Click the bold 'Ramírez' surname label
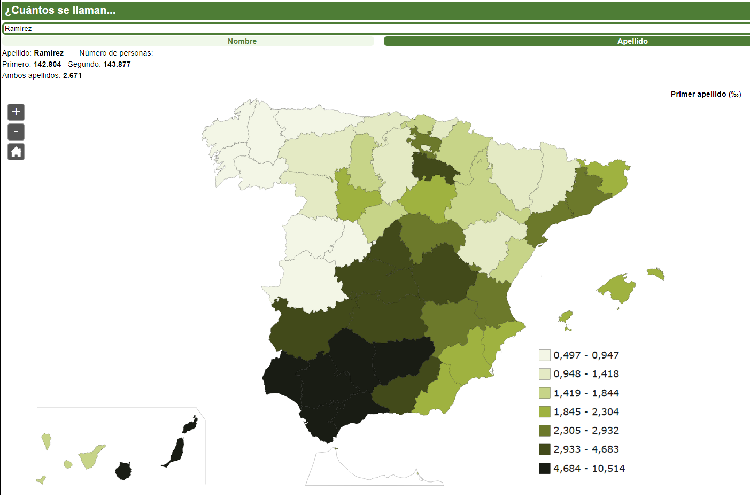This screenshot has width=750, height=498. (x=49, y=53)
